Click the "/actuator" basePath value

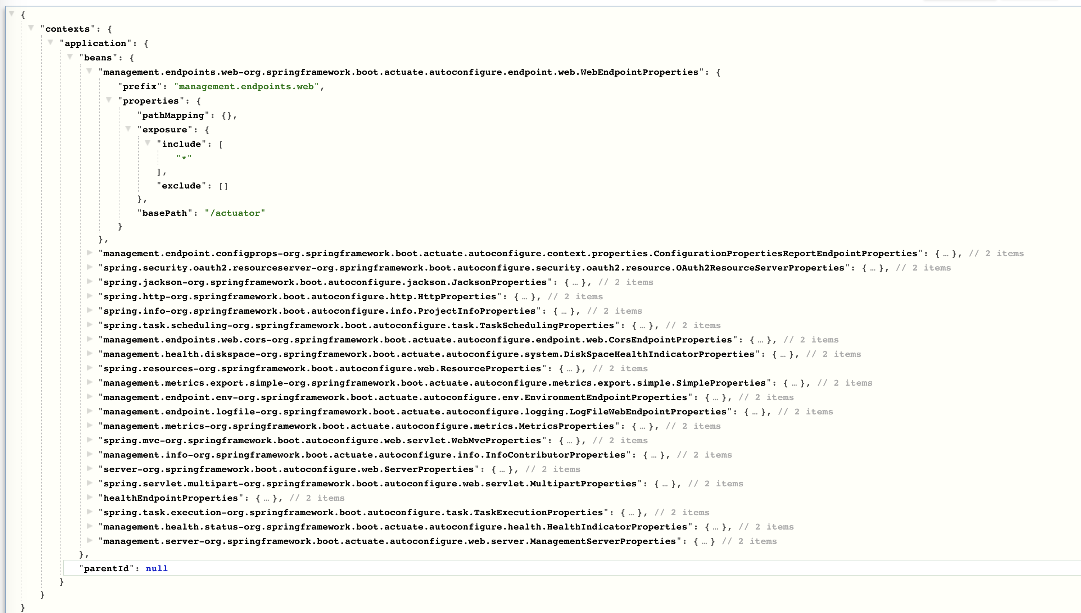(x=235, y=213)
